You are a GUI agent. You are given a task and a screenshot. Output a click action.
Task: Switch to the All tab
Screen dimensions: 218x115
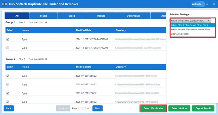[x=17, y=16]
